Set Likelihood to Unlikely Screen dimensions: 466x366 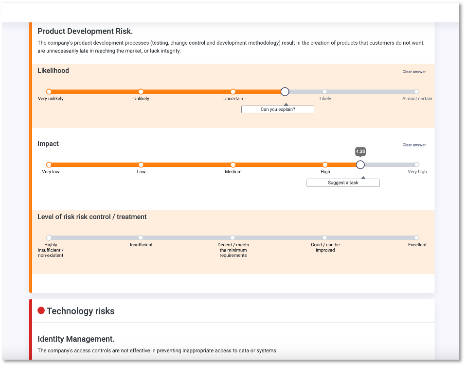click(141, 91)
